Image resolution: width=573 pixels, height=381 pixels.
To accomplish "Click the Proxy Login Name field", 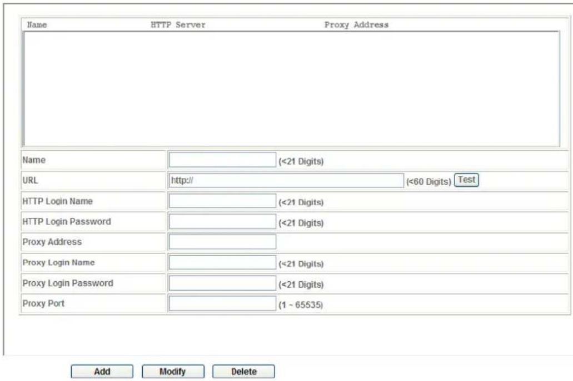I will point(222,262).
